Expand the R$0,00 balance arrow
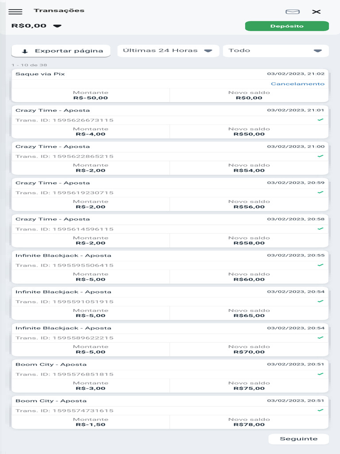Screen dimensions: 340x454 (x=57, y=26)
